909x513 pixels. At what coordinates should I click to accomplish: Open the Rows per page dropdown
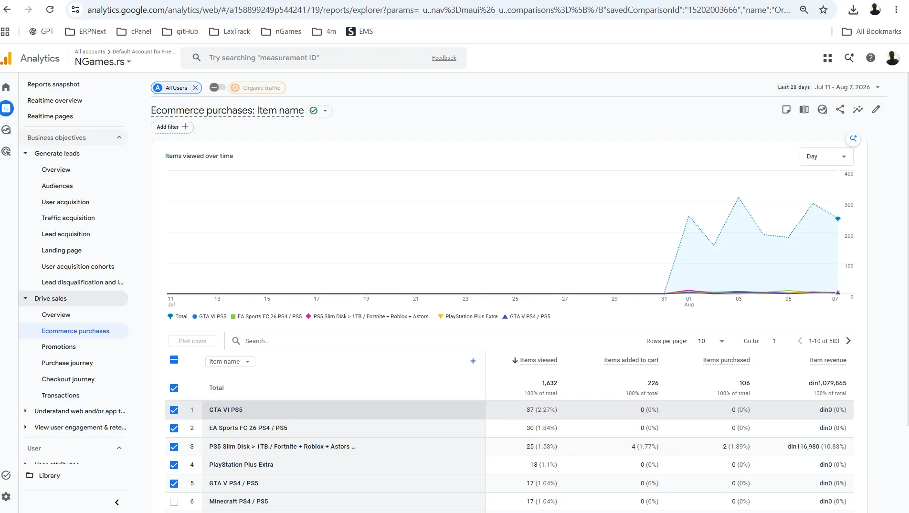pyautogui.click(x=711, y=341)
